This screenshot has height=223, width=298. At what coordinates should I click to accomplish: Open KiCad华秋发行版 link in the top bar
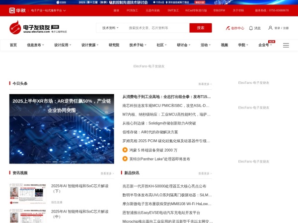coord(196,10)
